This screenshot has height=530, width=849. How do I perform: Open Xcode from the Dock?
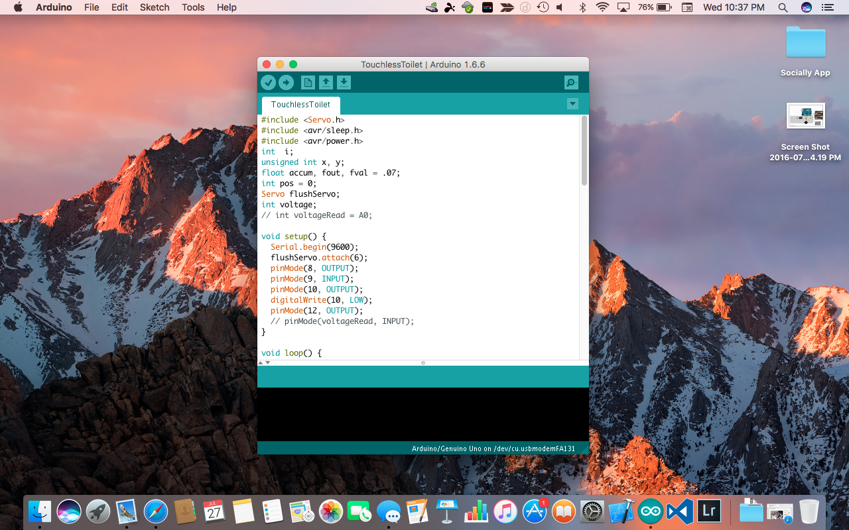621,511
